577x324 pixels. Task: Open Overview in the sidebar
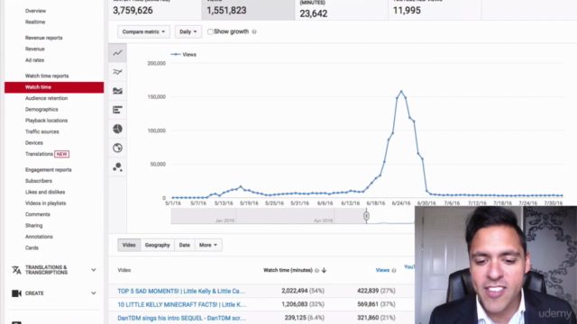pos(35,11)
